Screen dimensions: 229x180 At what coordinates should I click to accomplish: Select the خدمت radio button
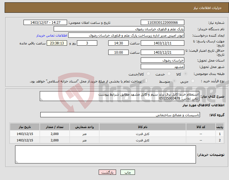[x=169, y=74]
